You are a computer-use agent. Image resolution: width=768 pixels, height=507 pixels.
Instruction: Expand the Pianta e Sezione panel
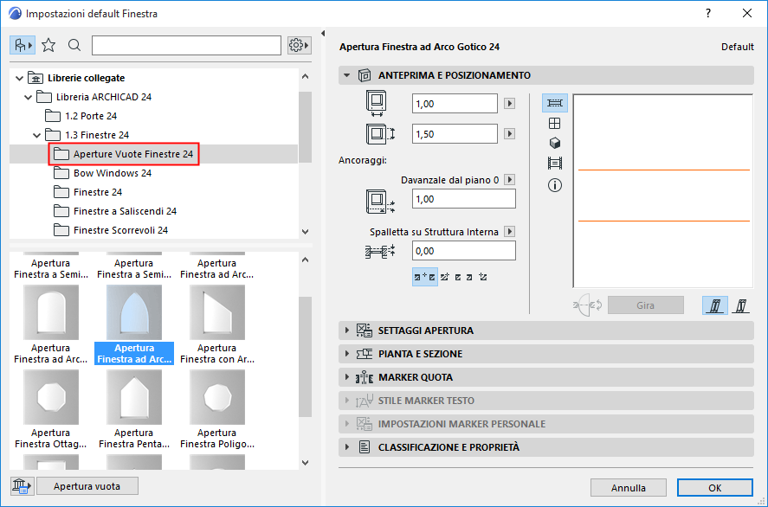(x=347, y=354)
